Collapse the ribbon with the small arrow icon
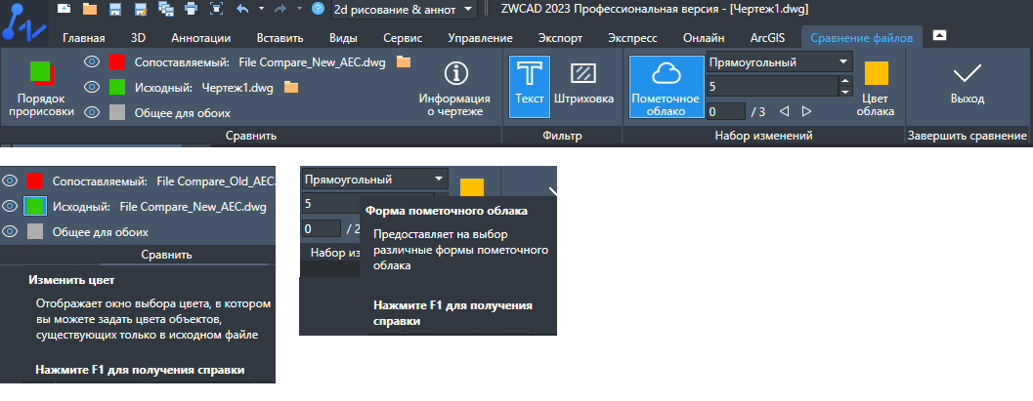Viewport: 1033px width, 401px height. click(x=940, y=35)
